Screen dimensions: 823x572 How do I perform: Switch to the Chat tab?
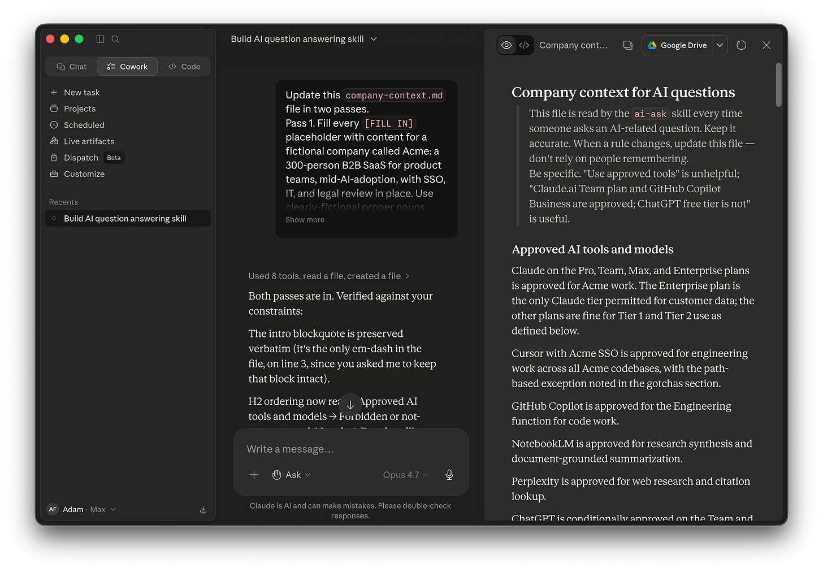tap(71, 67)
